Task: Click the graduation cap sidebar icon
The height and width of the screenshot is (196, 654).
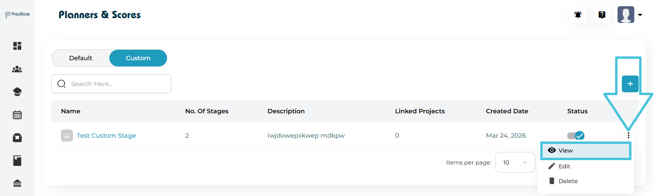Action: pos(17,92)
